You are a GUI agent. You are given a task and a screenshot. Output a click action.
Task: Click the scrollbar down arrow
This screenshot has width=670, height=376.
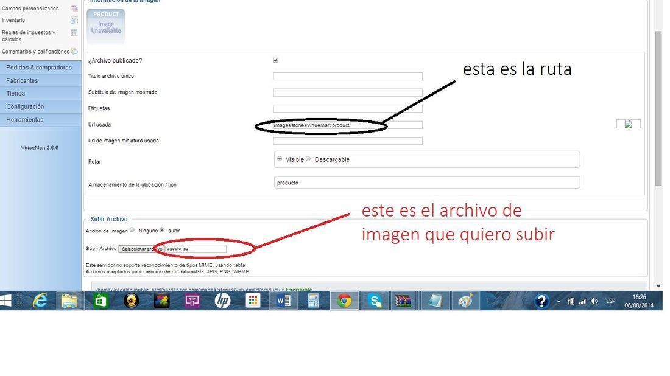tap(658, 286)
